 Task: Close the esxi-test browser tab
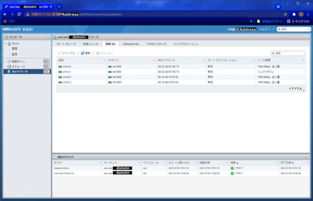(x=51, y=7)
